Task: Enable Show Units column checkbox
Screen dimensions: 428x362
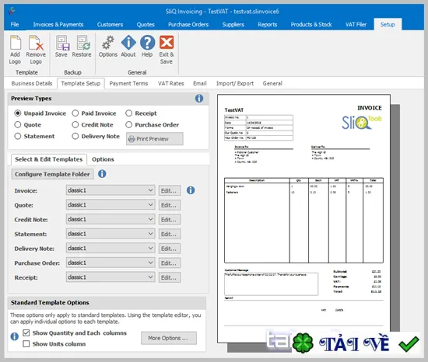Action: pyautogui.click(x=26, y=344)
